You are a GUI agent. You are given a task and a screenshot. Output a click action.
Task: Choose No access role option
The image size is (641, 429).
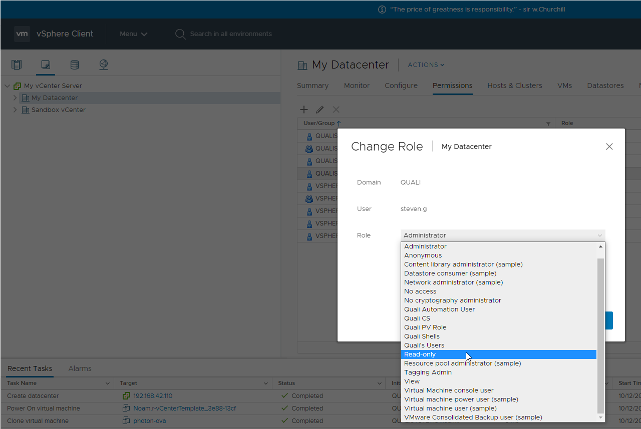click(420, 291)
